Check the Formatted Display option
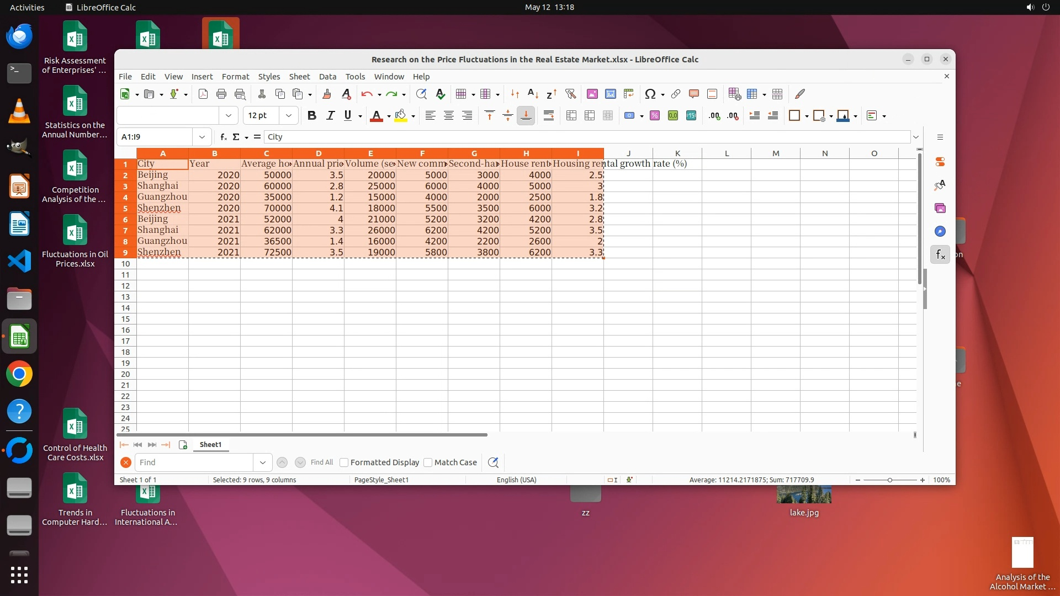The image size is (1060, 596). click(x=344, y=462)
